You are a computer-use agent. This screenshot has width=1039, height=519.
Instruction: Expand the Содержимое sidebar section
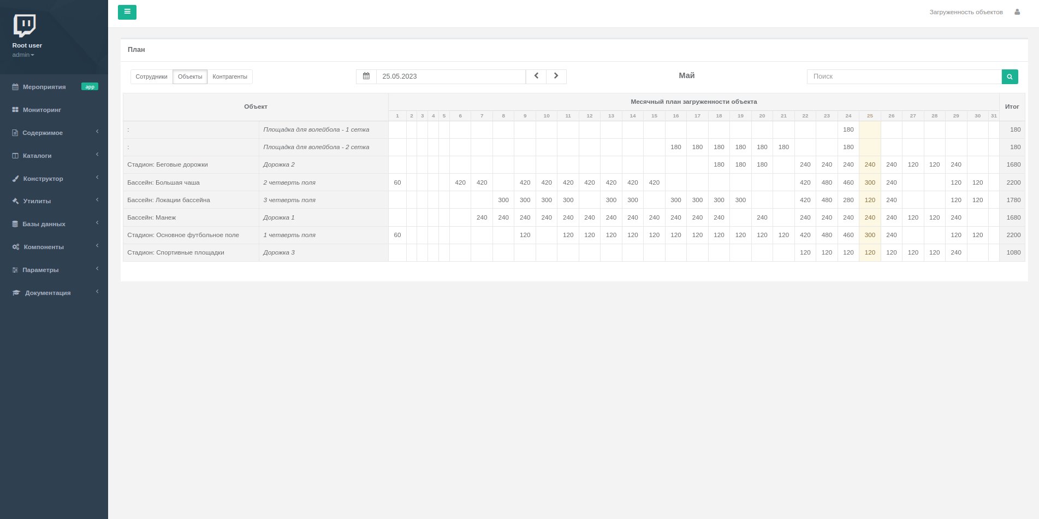click(x=43, y=133)
